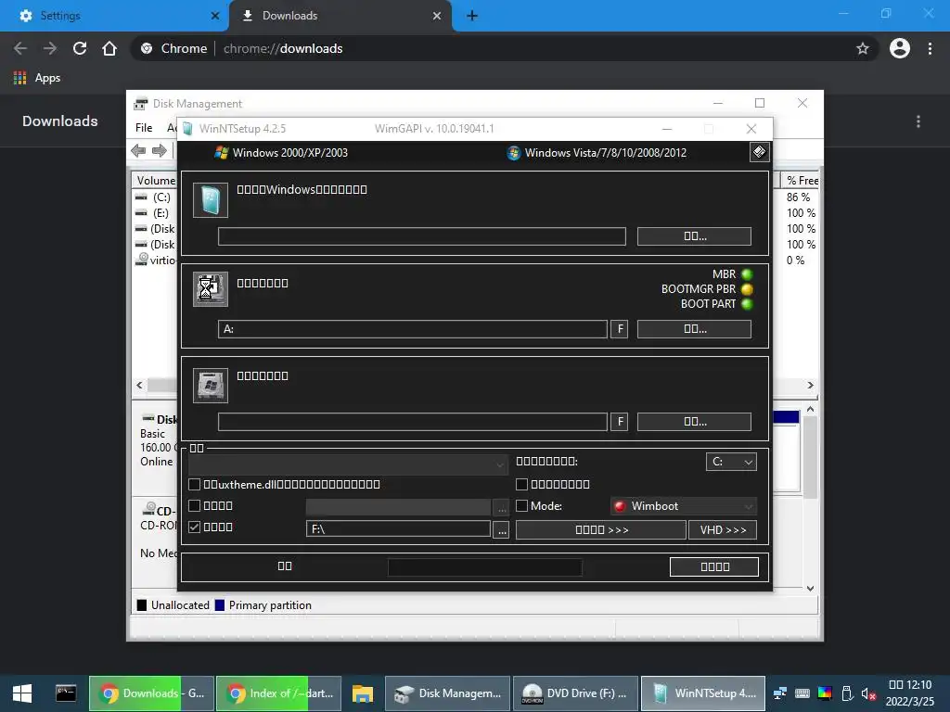
Task: Click Unallocated black legend swatch
Action: click(142, 604)
